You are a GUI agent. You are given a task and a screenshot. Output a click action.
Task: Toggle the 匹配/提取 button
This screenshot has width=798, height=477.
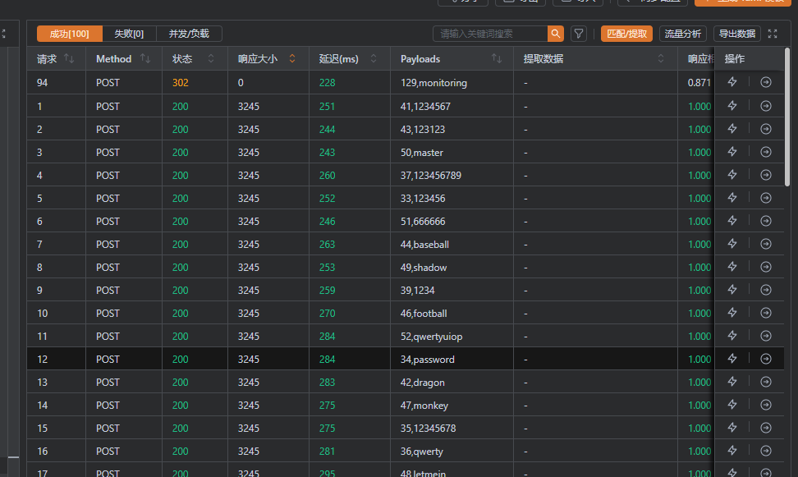626,34
